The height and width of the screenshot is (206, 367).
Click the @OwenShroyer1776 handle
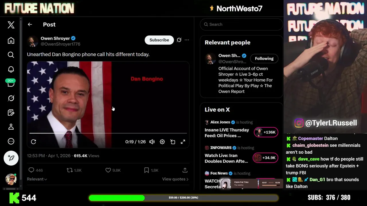(60, 44)
